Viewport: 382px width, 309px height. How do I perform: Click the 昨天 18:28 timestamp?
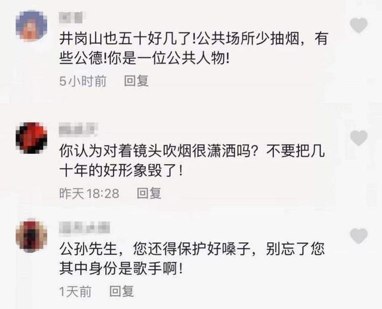pos(89,193)
